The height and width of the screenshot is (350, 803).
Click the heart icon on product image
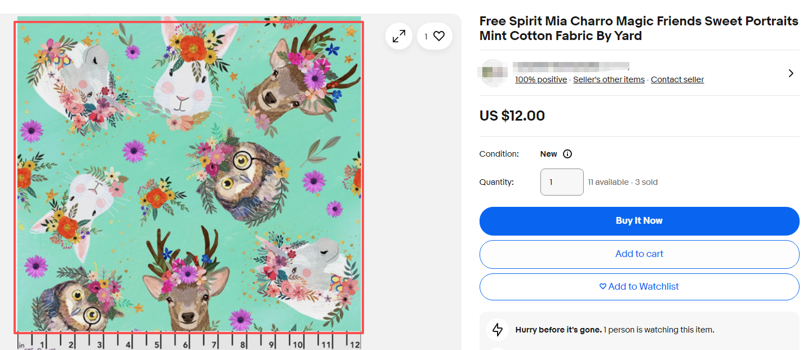point(439,36)
